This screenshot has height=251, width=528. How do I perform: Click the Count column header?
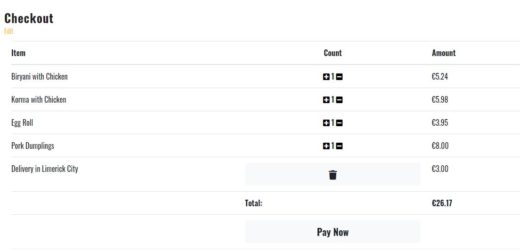(333, 53)
